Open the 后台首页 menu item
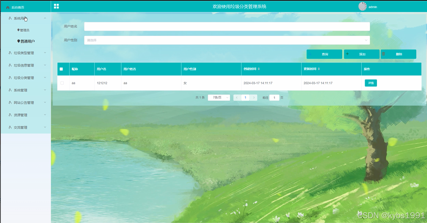 click(18, 7)
